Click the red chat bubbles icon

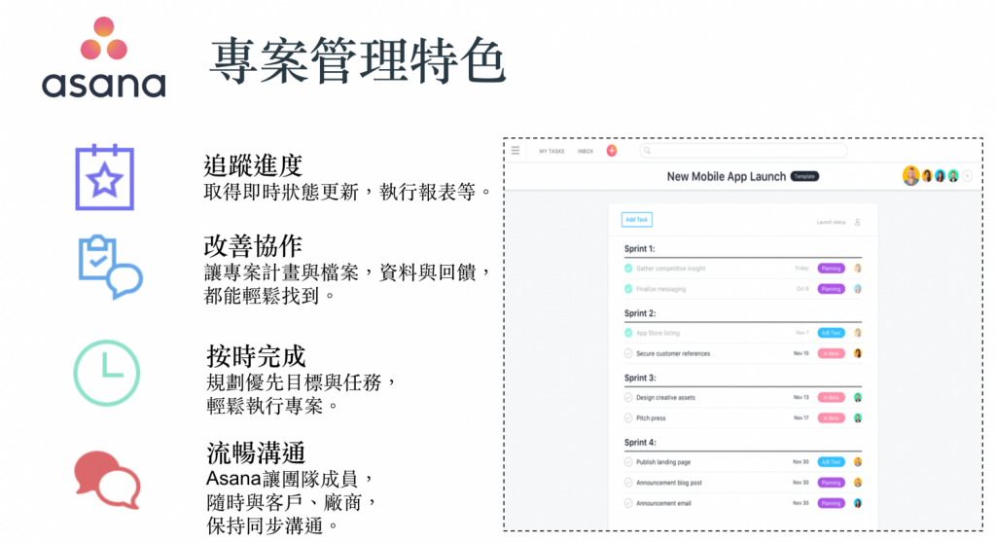click(x=107, y=479)
